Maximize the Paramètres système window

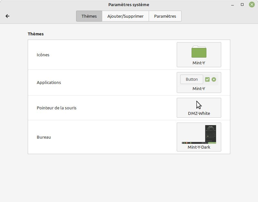click(242, 5)
